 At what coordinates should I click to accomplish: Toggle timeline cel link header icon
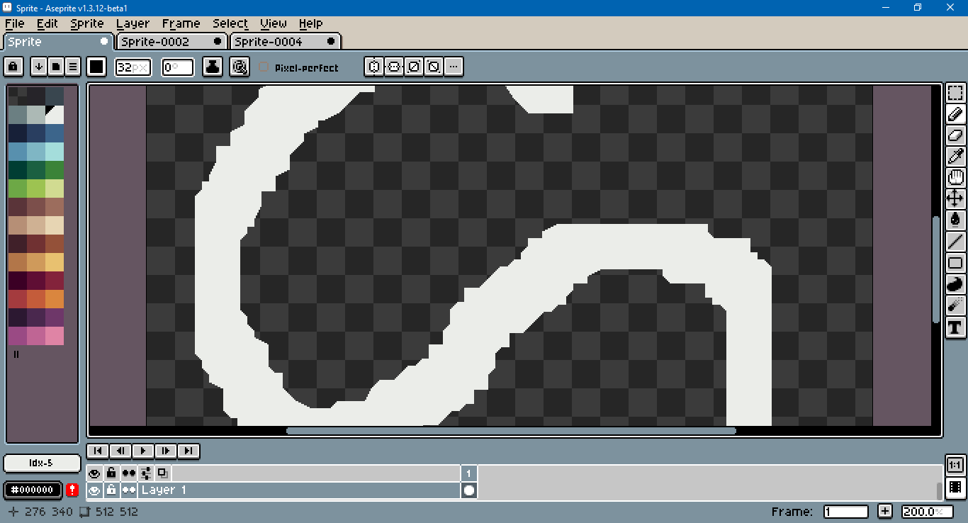tap(163, 473)
